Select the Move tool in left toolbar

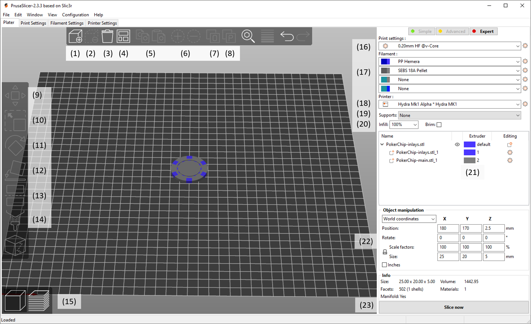click(x=15, y=95)
